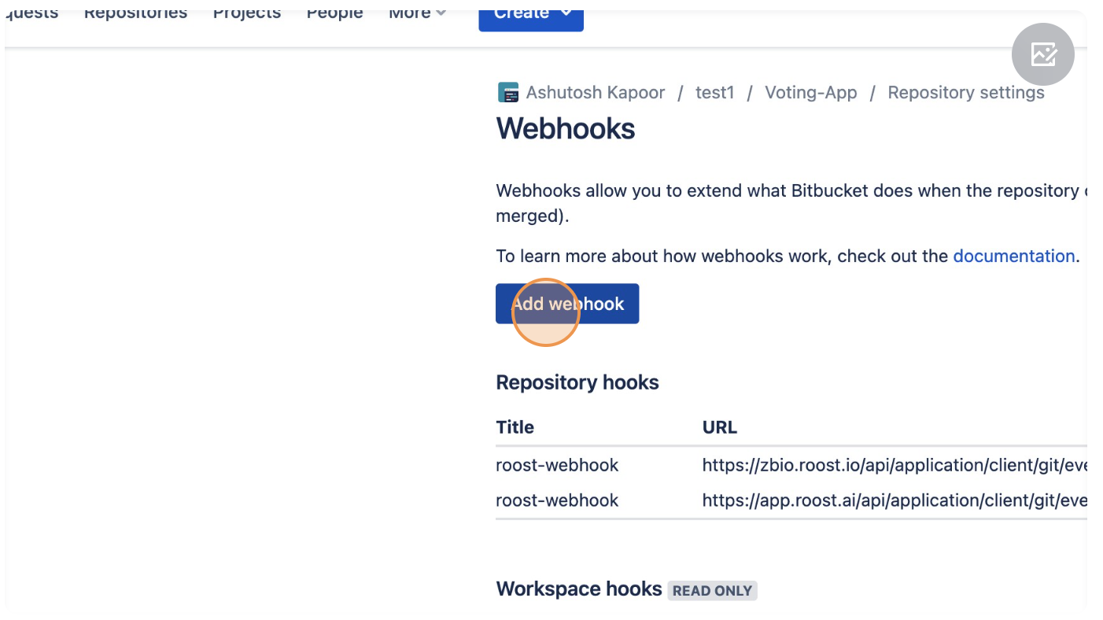This screenshot has width=1103, height=620.
Task: Click the round image-edit icon at top right
Action: 1043,54
